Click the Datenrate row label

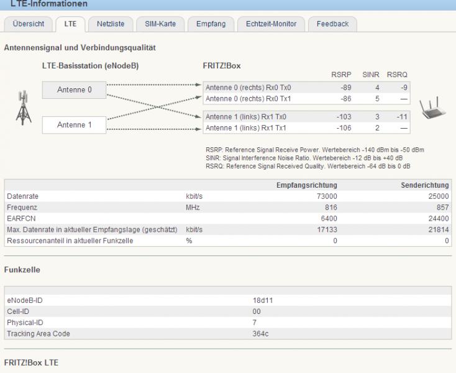tap(23, 196)
